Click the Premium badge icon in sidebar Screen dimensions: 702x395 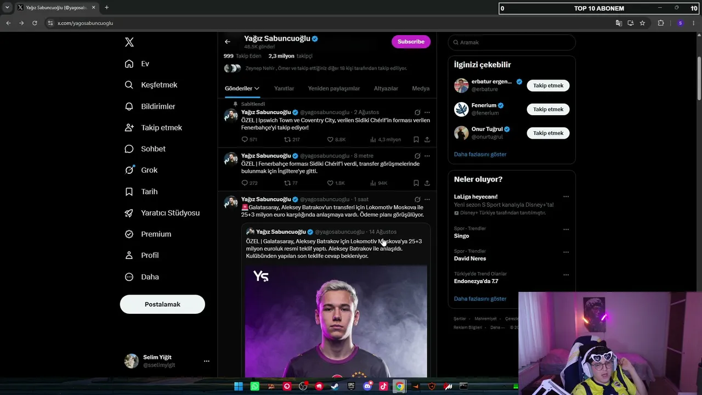(129, 234)
